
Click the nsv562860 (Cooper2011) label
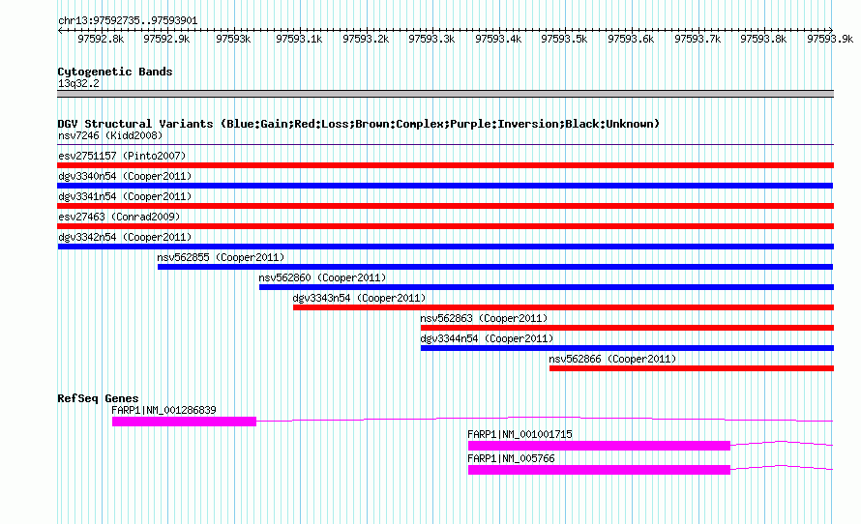pos(322,277)
